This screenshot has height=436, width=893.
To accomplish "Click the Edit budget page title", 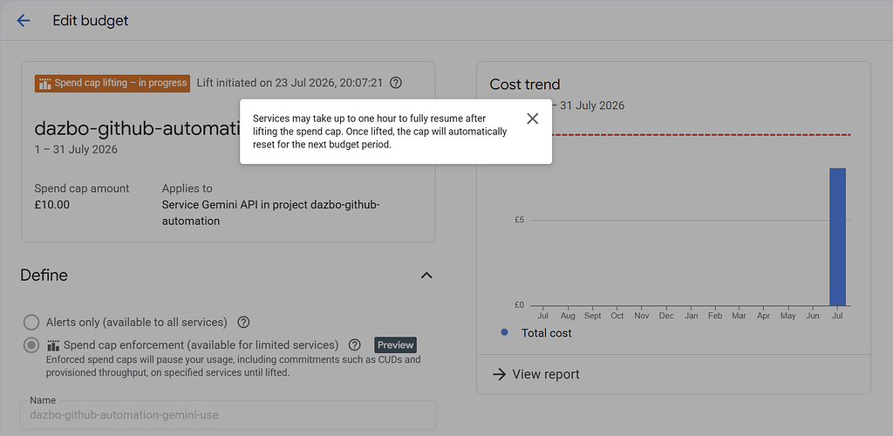I will click(x=91, y=21).
